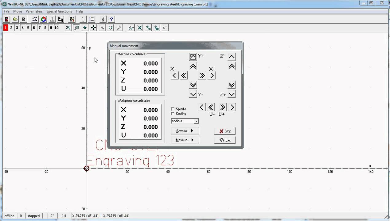Click the tool settings toolbar icon

72,19
